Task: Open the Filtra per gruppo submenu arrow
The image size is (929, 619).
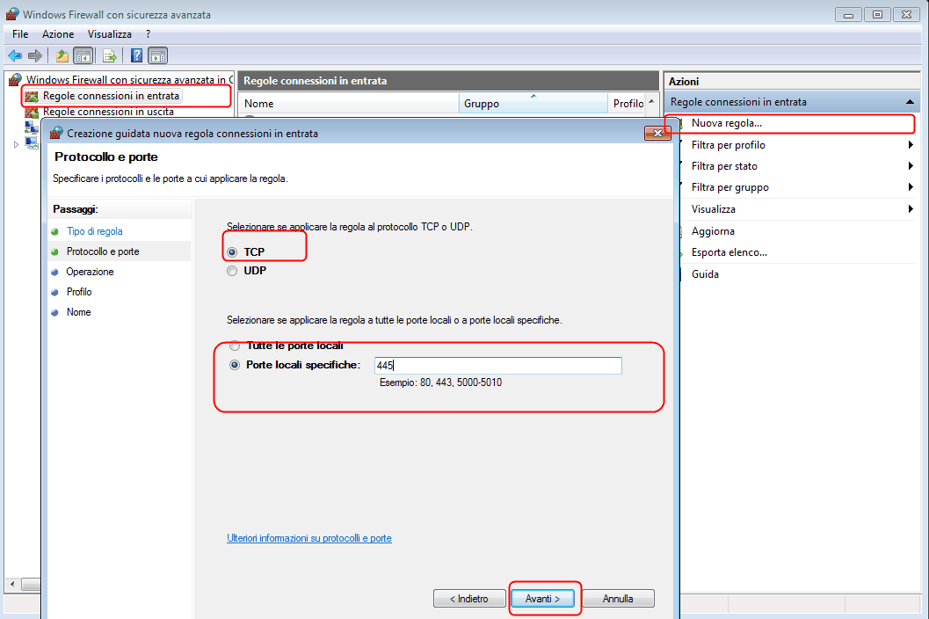Action: pyautogui.click(x=910, y=187)
